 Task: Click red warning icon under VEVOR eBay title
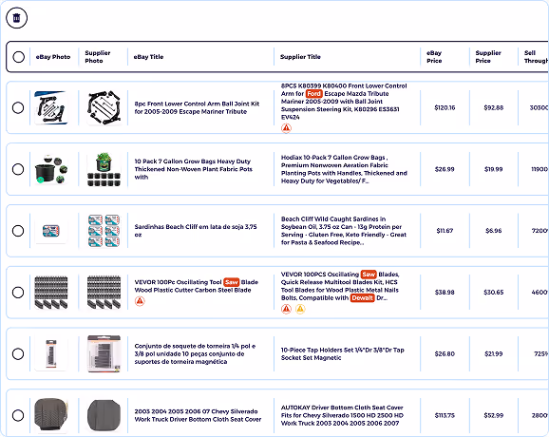[x=140, y=301]
